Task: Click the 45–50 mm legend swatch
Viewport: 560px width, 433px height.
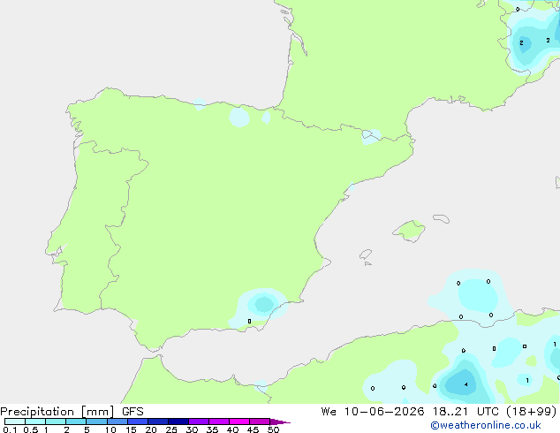Action: coord(260,422)
